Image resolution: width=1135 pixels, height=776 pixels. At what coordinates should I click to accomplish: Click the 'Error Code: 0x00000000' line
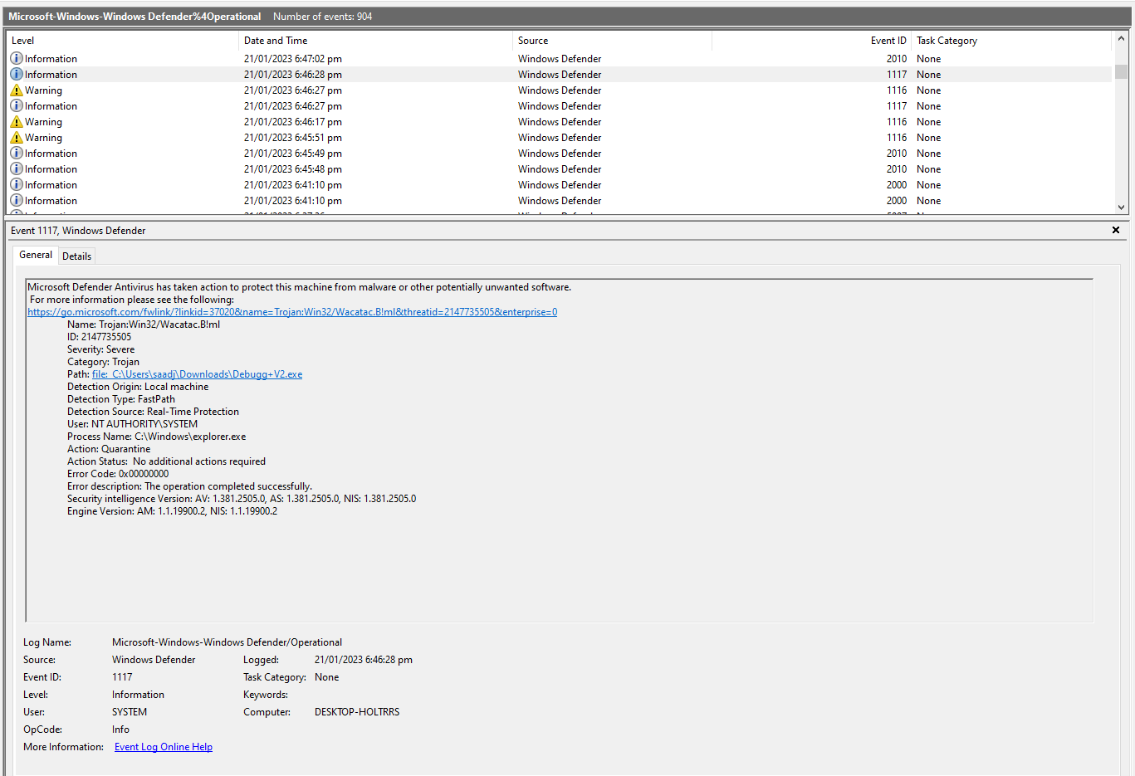(118, 474)
